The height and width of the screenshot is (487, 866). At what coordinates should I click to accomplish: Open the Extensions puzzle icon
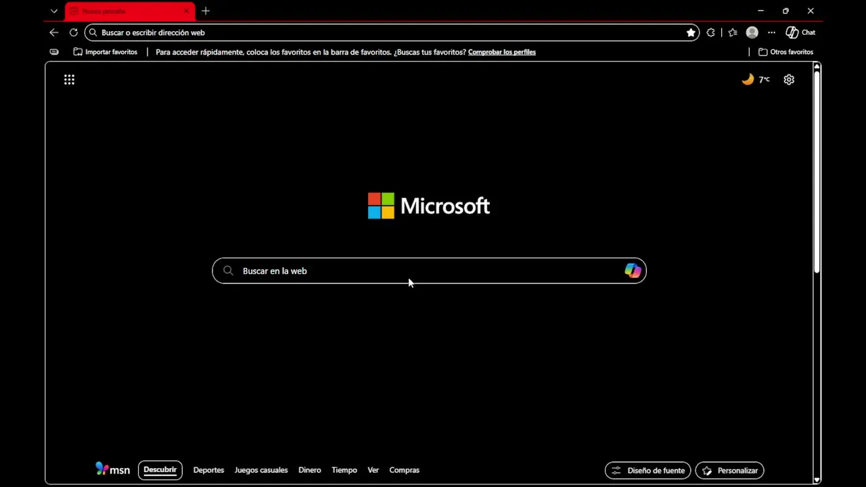(710, 32)
